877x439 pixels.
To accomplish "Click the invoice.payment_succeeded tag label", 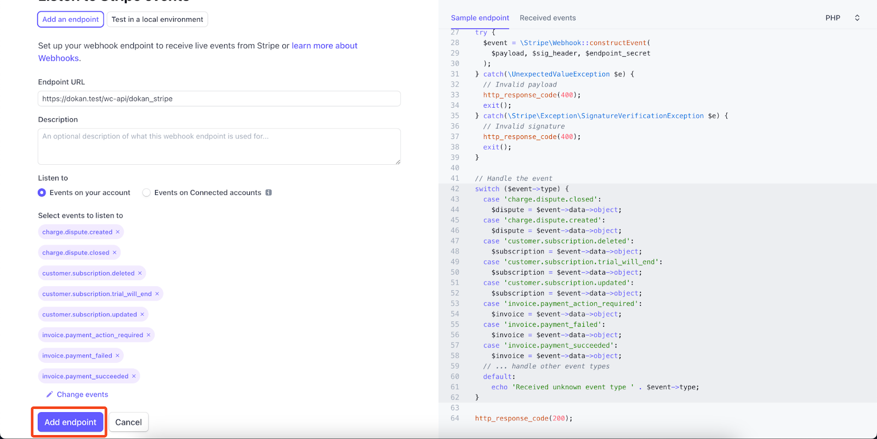I will pyautogui.click(x=86, y=377).
